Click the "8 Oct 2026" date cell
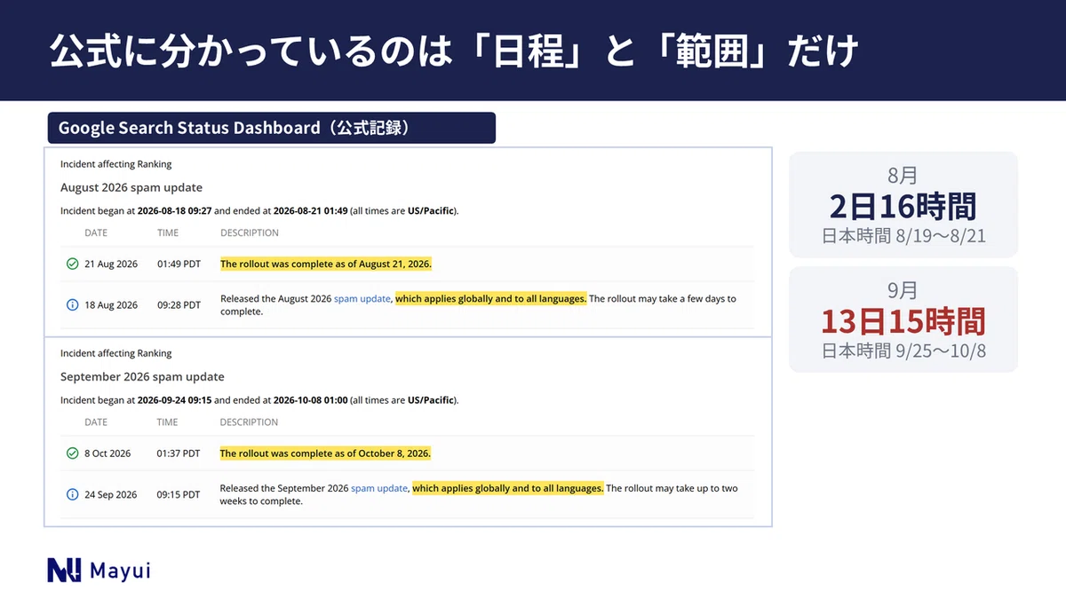Image resolution: width=1066 pixels, height=599 pixels. 107,453
